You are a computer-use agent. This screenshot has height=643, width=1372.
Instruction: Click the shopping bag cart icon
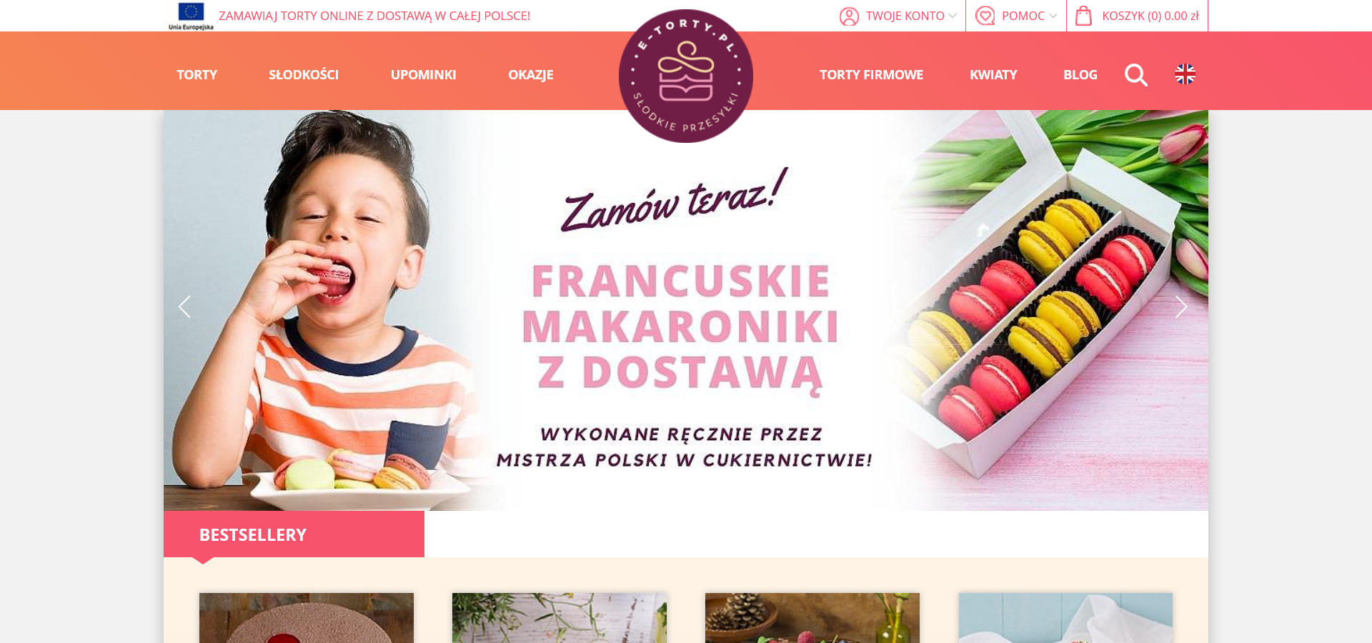click(1084, 16)
